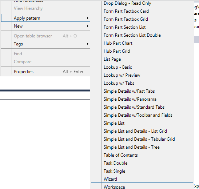Open the Apply pattern submenu
This screenshot has width=199, height=189.
(x=45, y=18)
